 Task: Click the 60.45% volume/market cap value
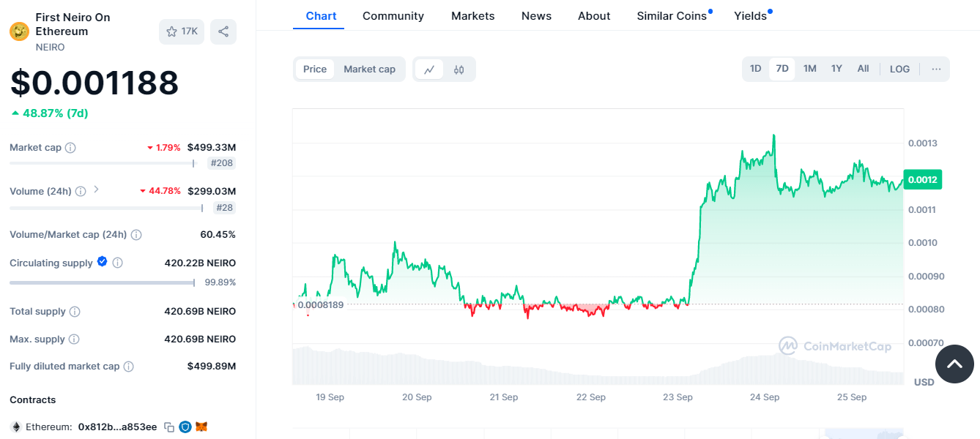(218, 234)
